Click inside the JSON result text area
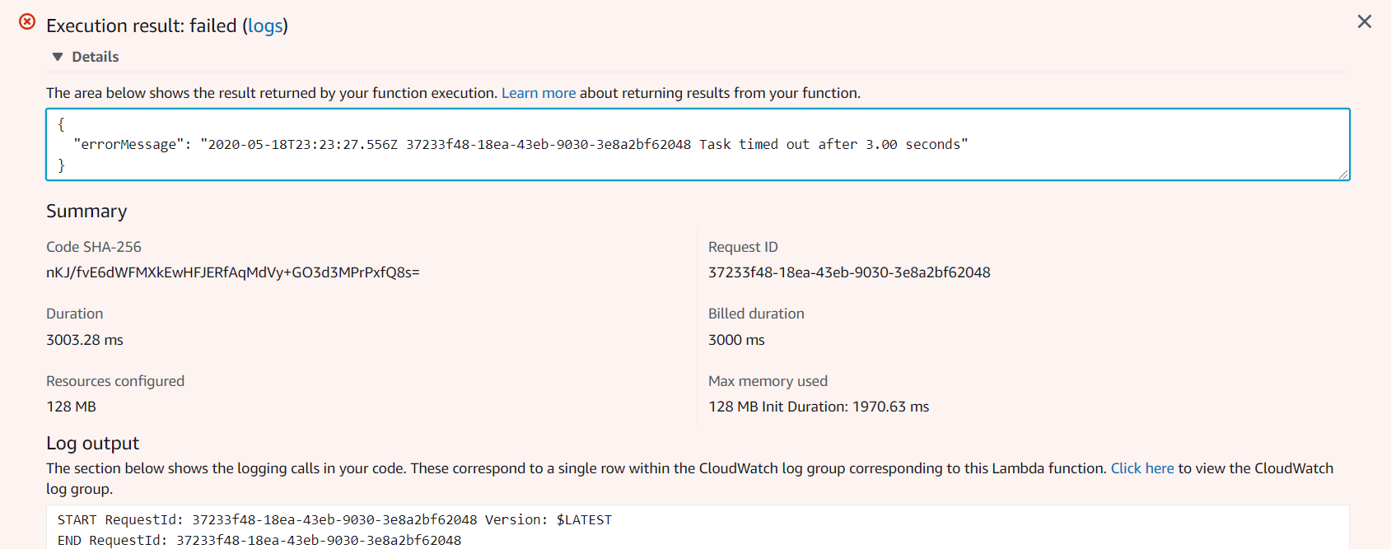This screenshot has height=549, width=1391. click(x=698, y=144)
